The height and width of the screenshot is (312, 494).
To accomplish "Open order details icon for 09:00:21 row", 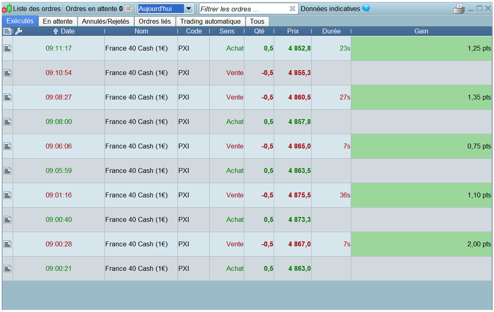I will coord(7,268).
